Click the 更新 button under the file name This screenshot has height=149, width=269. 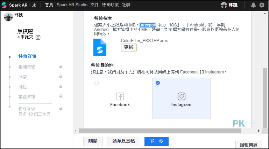click(129, 47)
